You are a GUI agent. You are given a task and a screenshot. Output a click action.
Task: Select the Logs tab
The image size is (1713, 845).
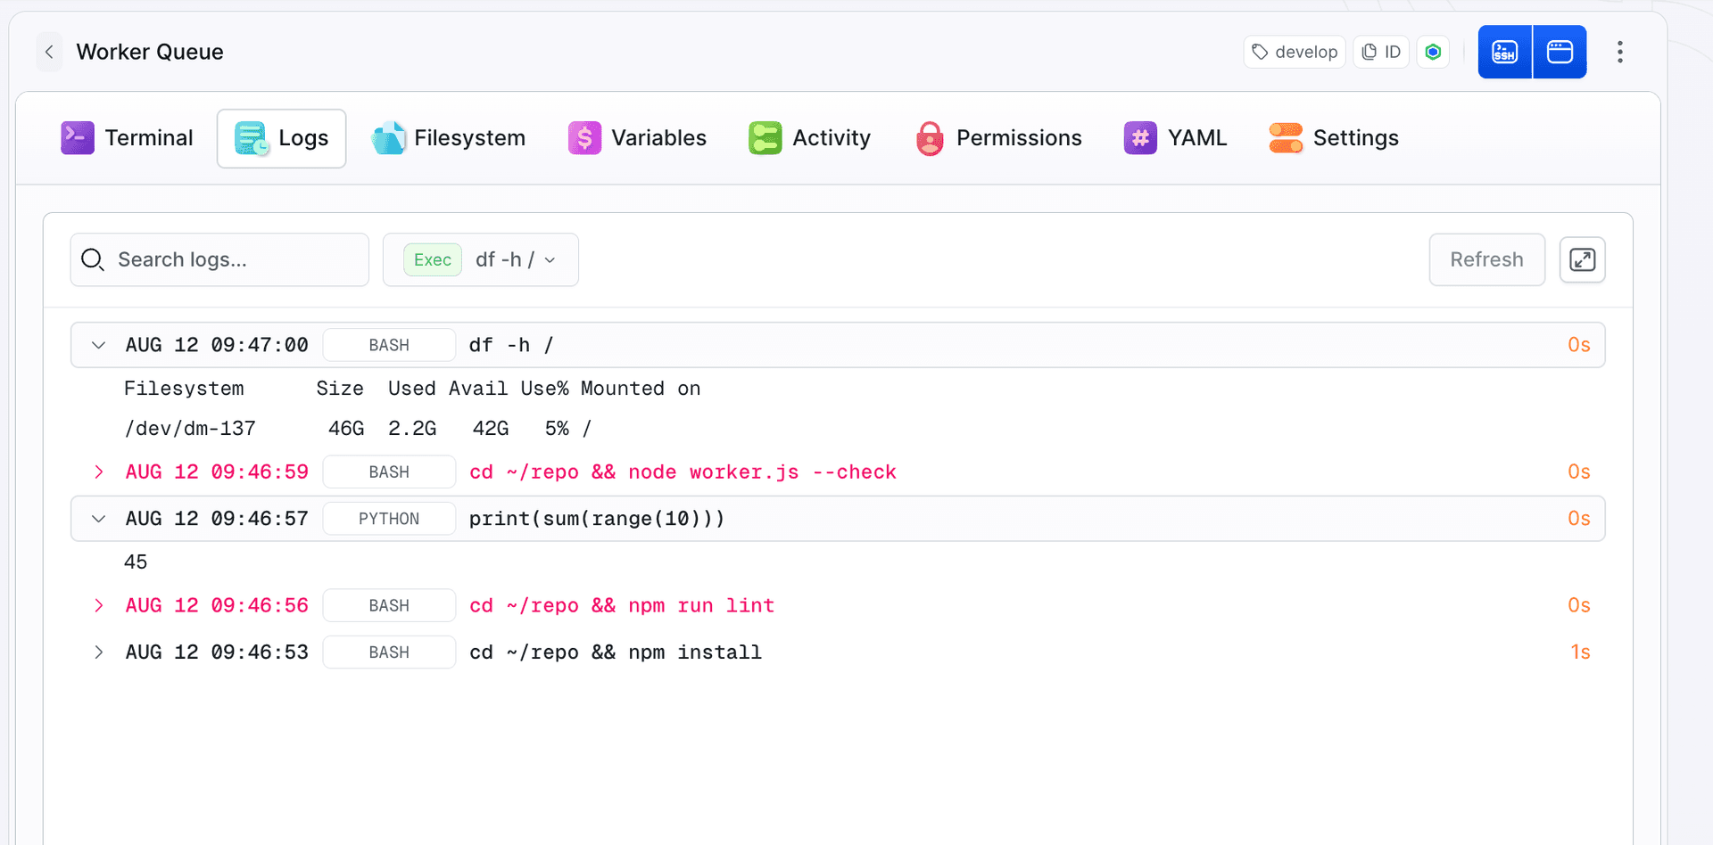point(282,138)
